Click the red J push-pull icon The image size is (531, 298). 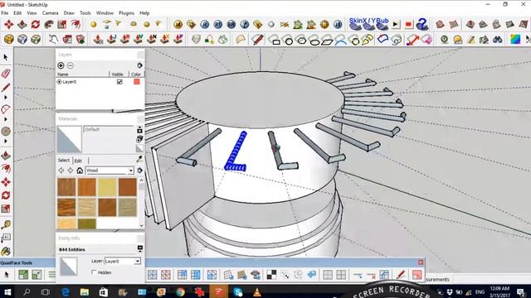111,39
